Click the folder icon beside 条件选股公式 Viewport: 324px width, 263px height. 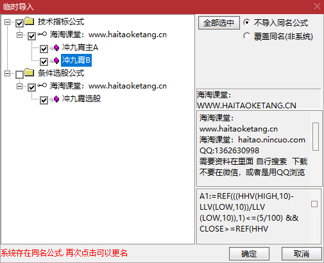30,72
